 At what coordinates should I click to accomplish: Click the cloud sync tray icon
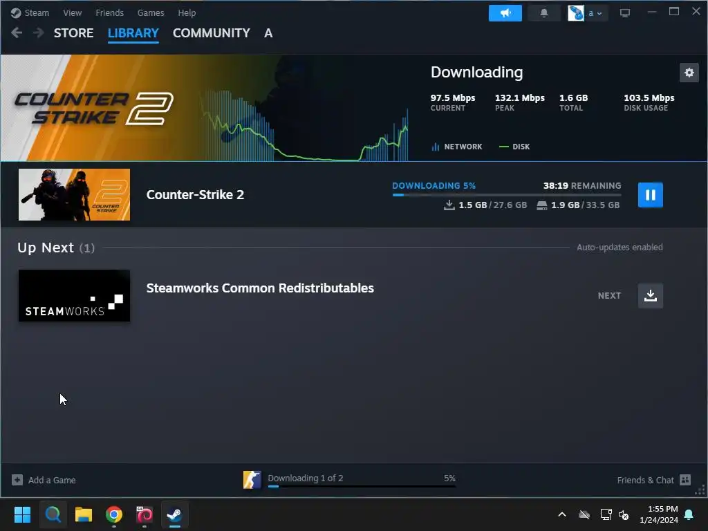pos(584,514)
